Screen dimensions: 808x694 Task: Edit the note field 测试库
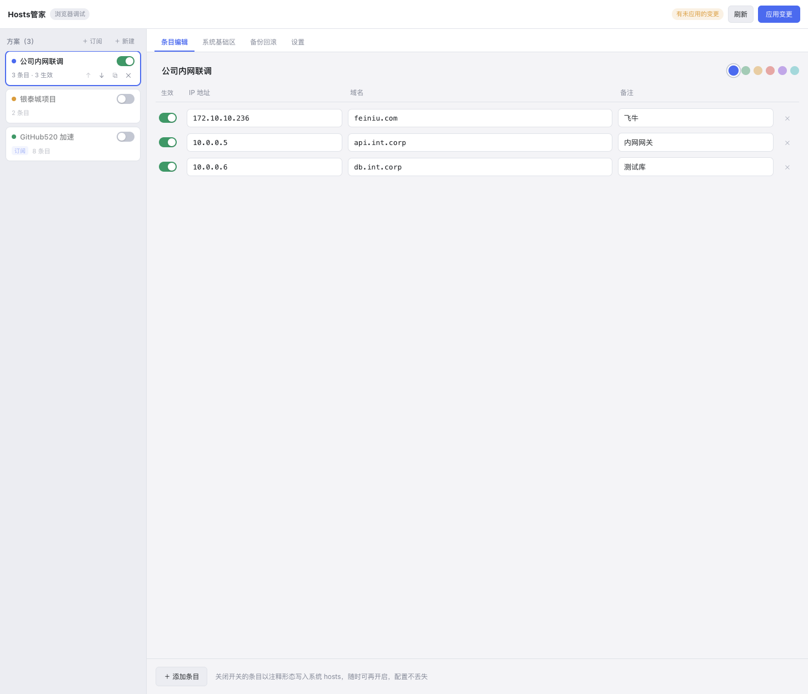pyautogui.click(x=696, y=167)
